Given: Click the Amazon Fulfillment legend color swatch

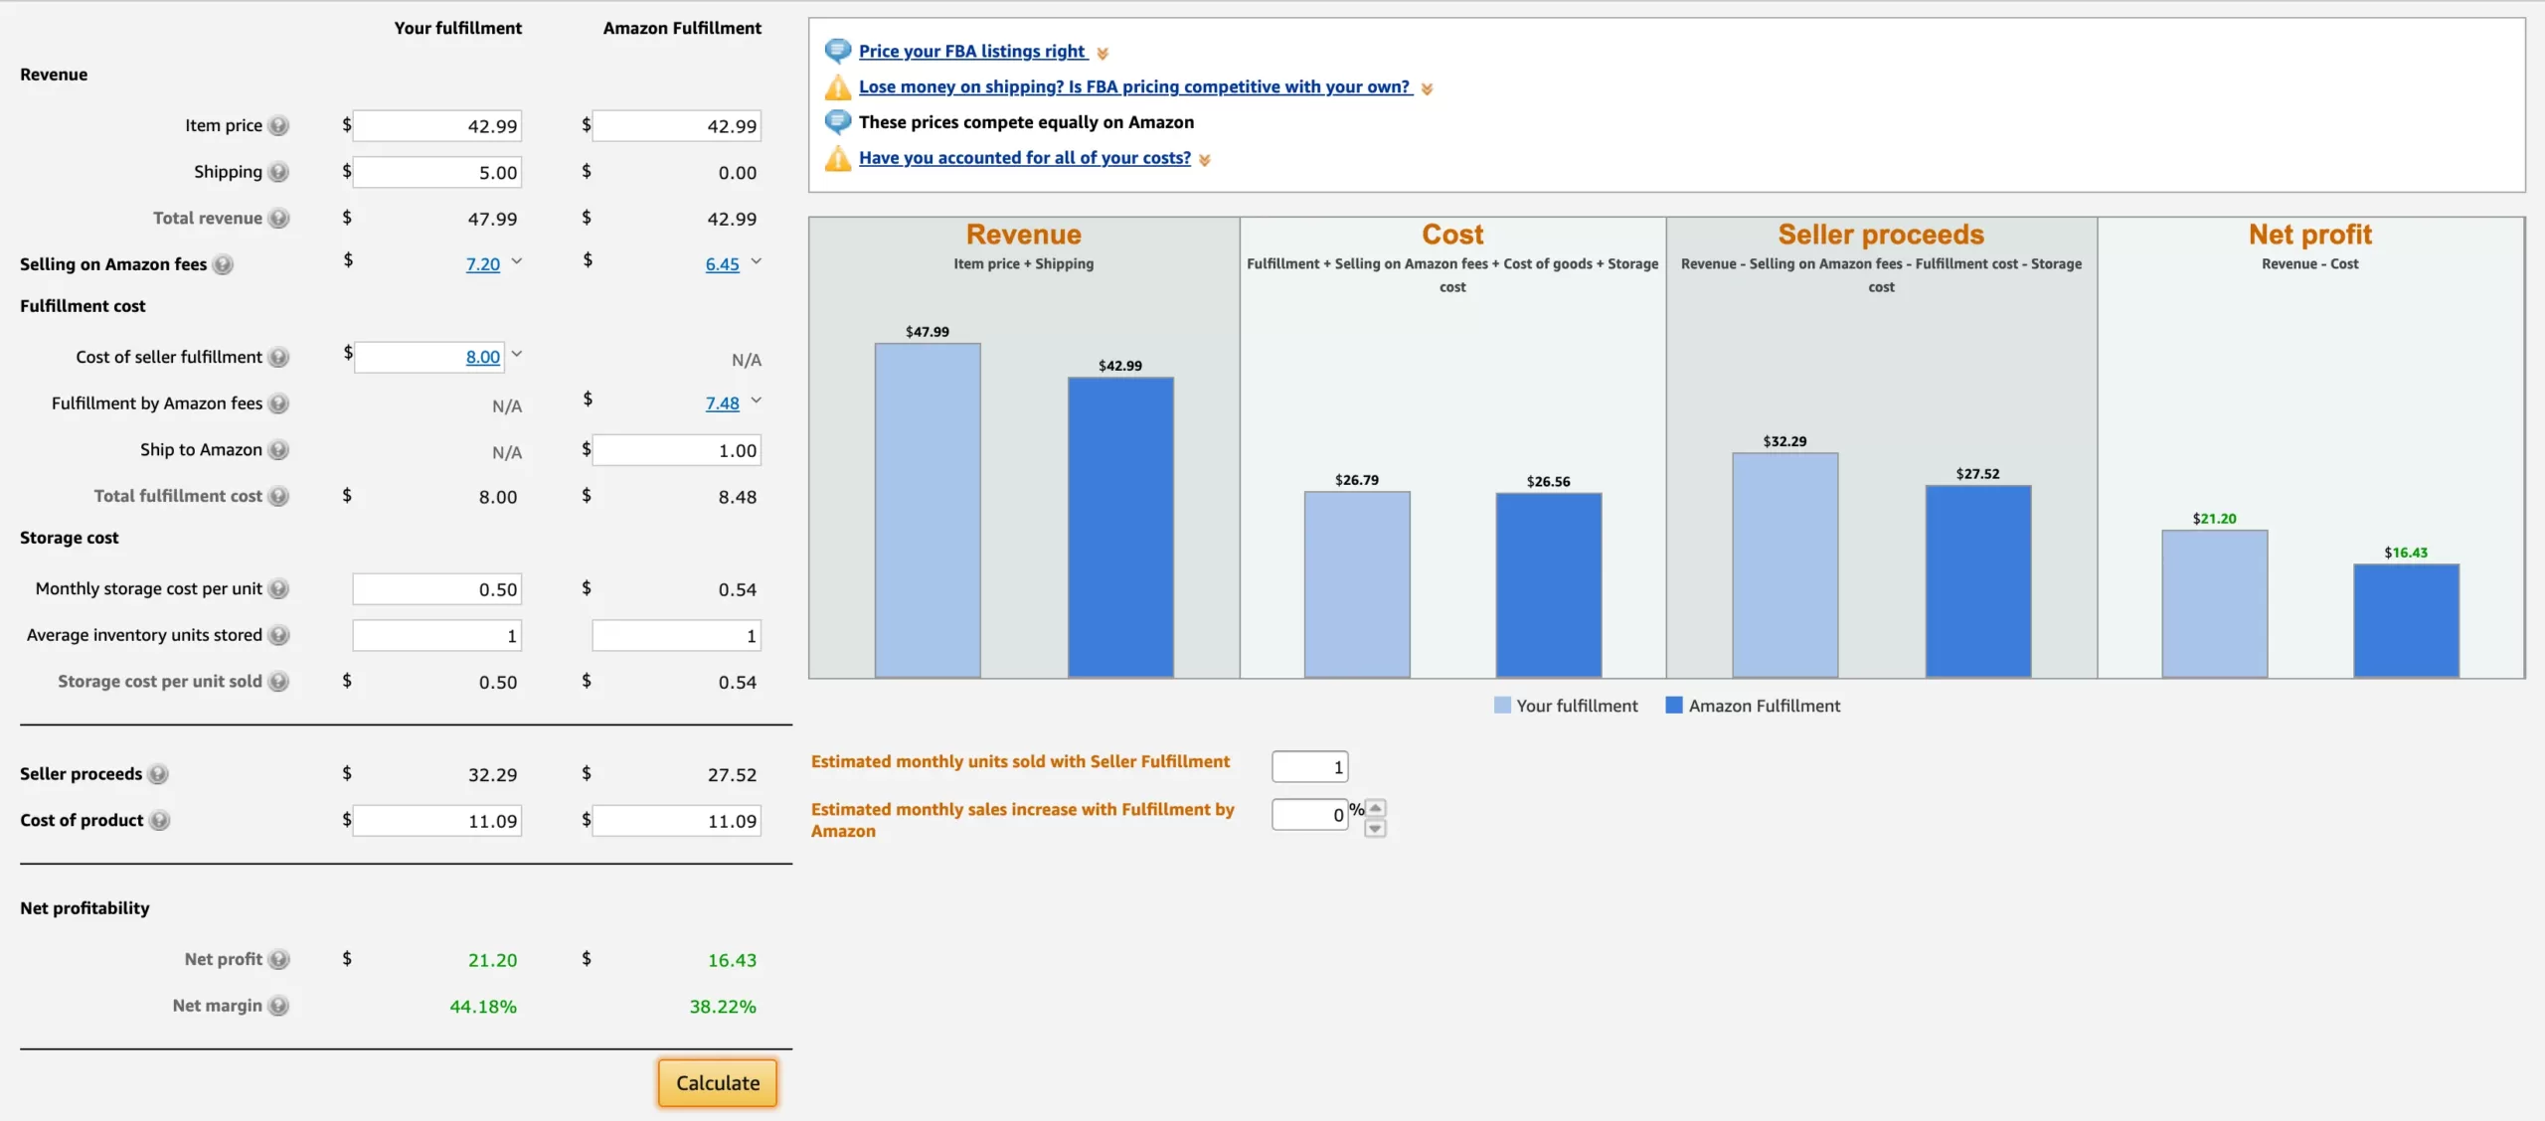Looking at the screenshot, I should point(1674,706).
